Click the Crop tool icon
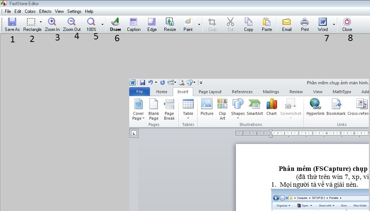This screenshot has height=211, width=370. point(212,24)
